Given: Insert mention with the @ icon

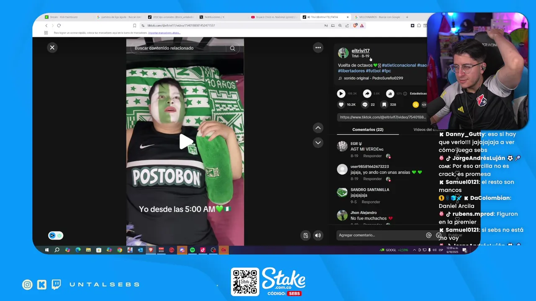Looking at the screenshot, I should click(x=428, y=235).
